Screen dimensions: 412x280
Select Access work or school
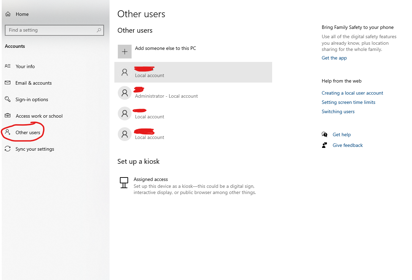pyautogui.click(x=39, y=116)
